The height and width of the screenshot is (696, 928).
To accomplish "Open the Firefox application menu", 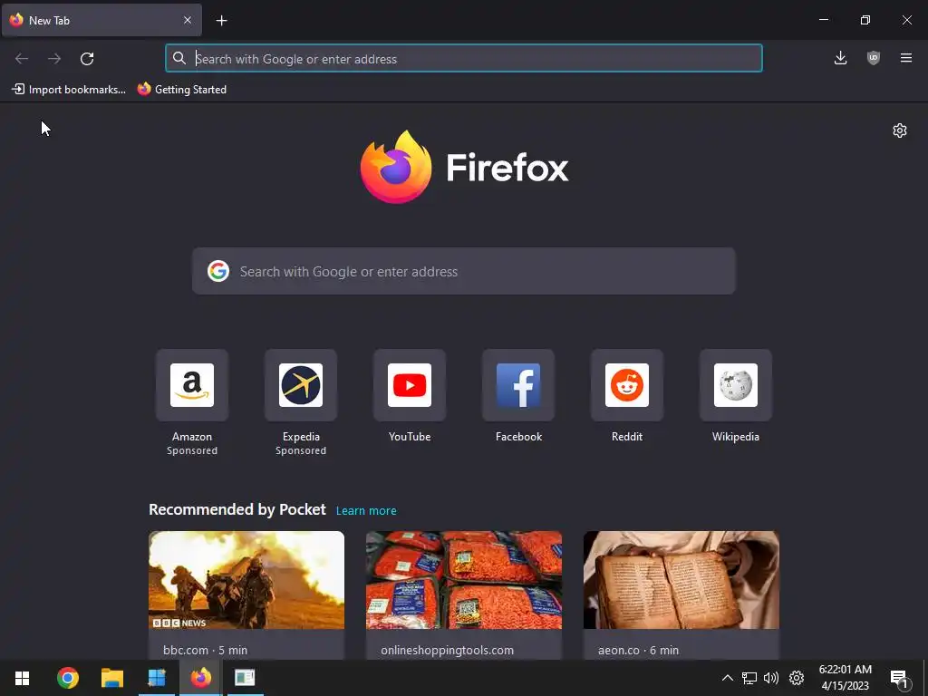I will point(906,58).
